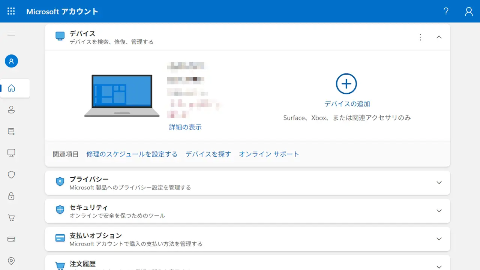This screenshot has height=270, width=480.
Task: Click the 詳細の表示 link
Action: click(185, 127)
